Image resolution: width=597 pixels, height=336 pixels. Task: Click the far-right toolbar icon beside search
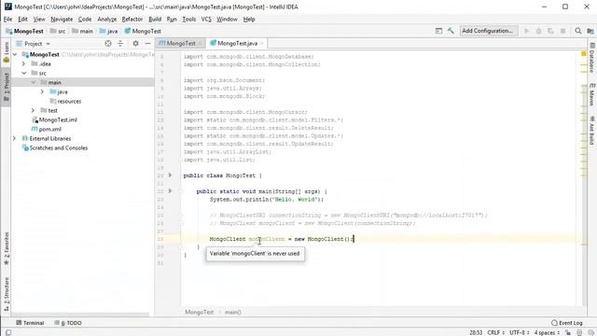point(590,31)
